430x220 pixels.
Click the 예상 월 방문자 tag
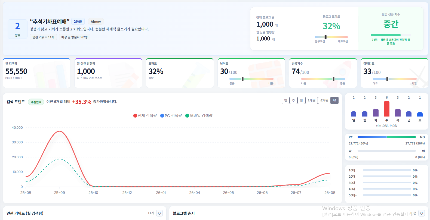click(75, 37)
